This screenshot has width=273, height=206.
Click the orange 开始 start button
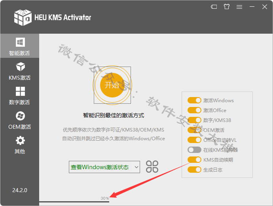coord(112,85)
